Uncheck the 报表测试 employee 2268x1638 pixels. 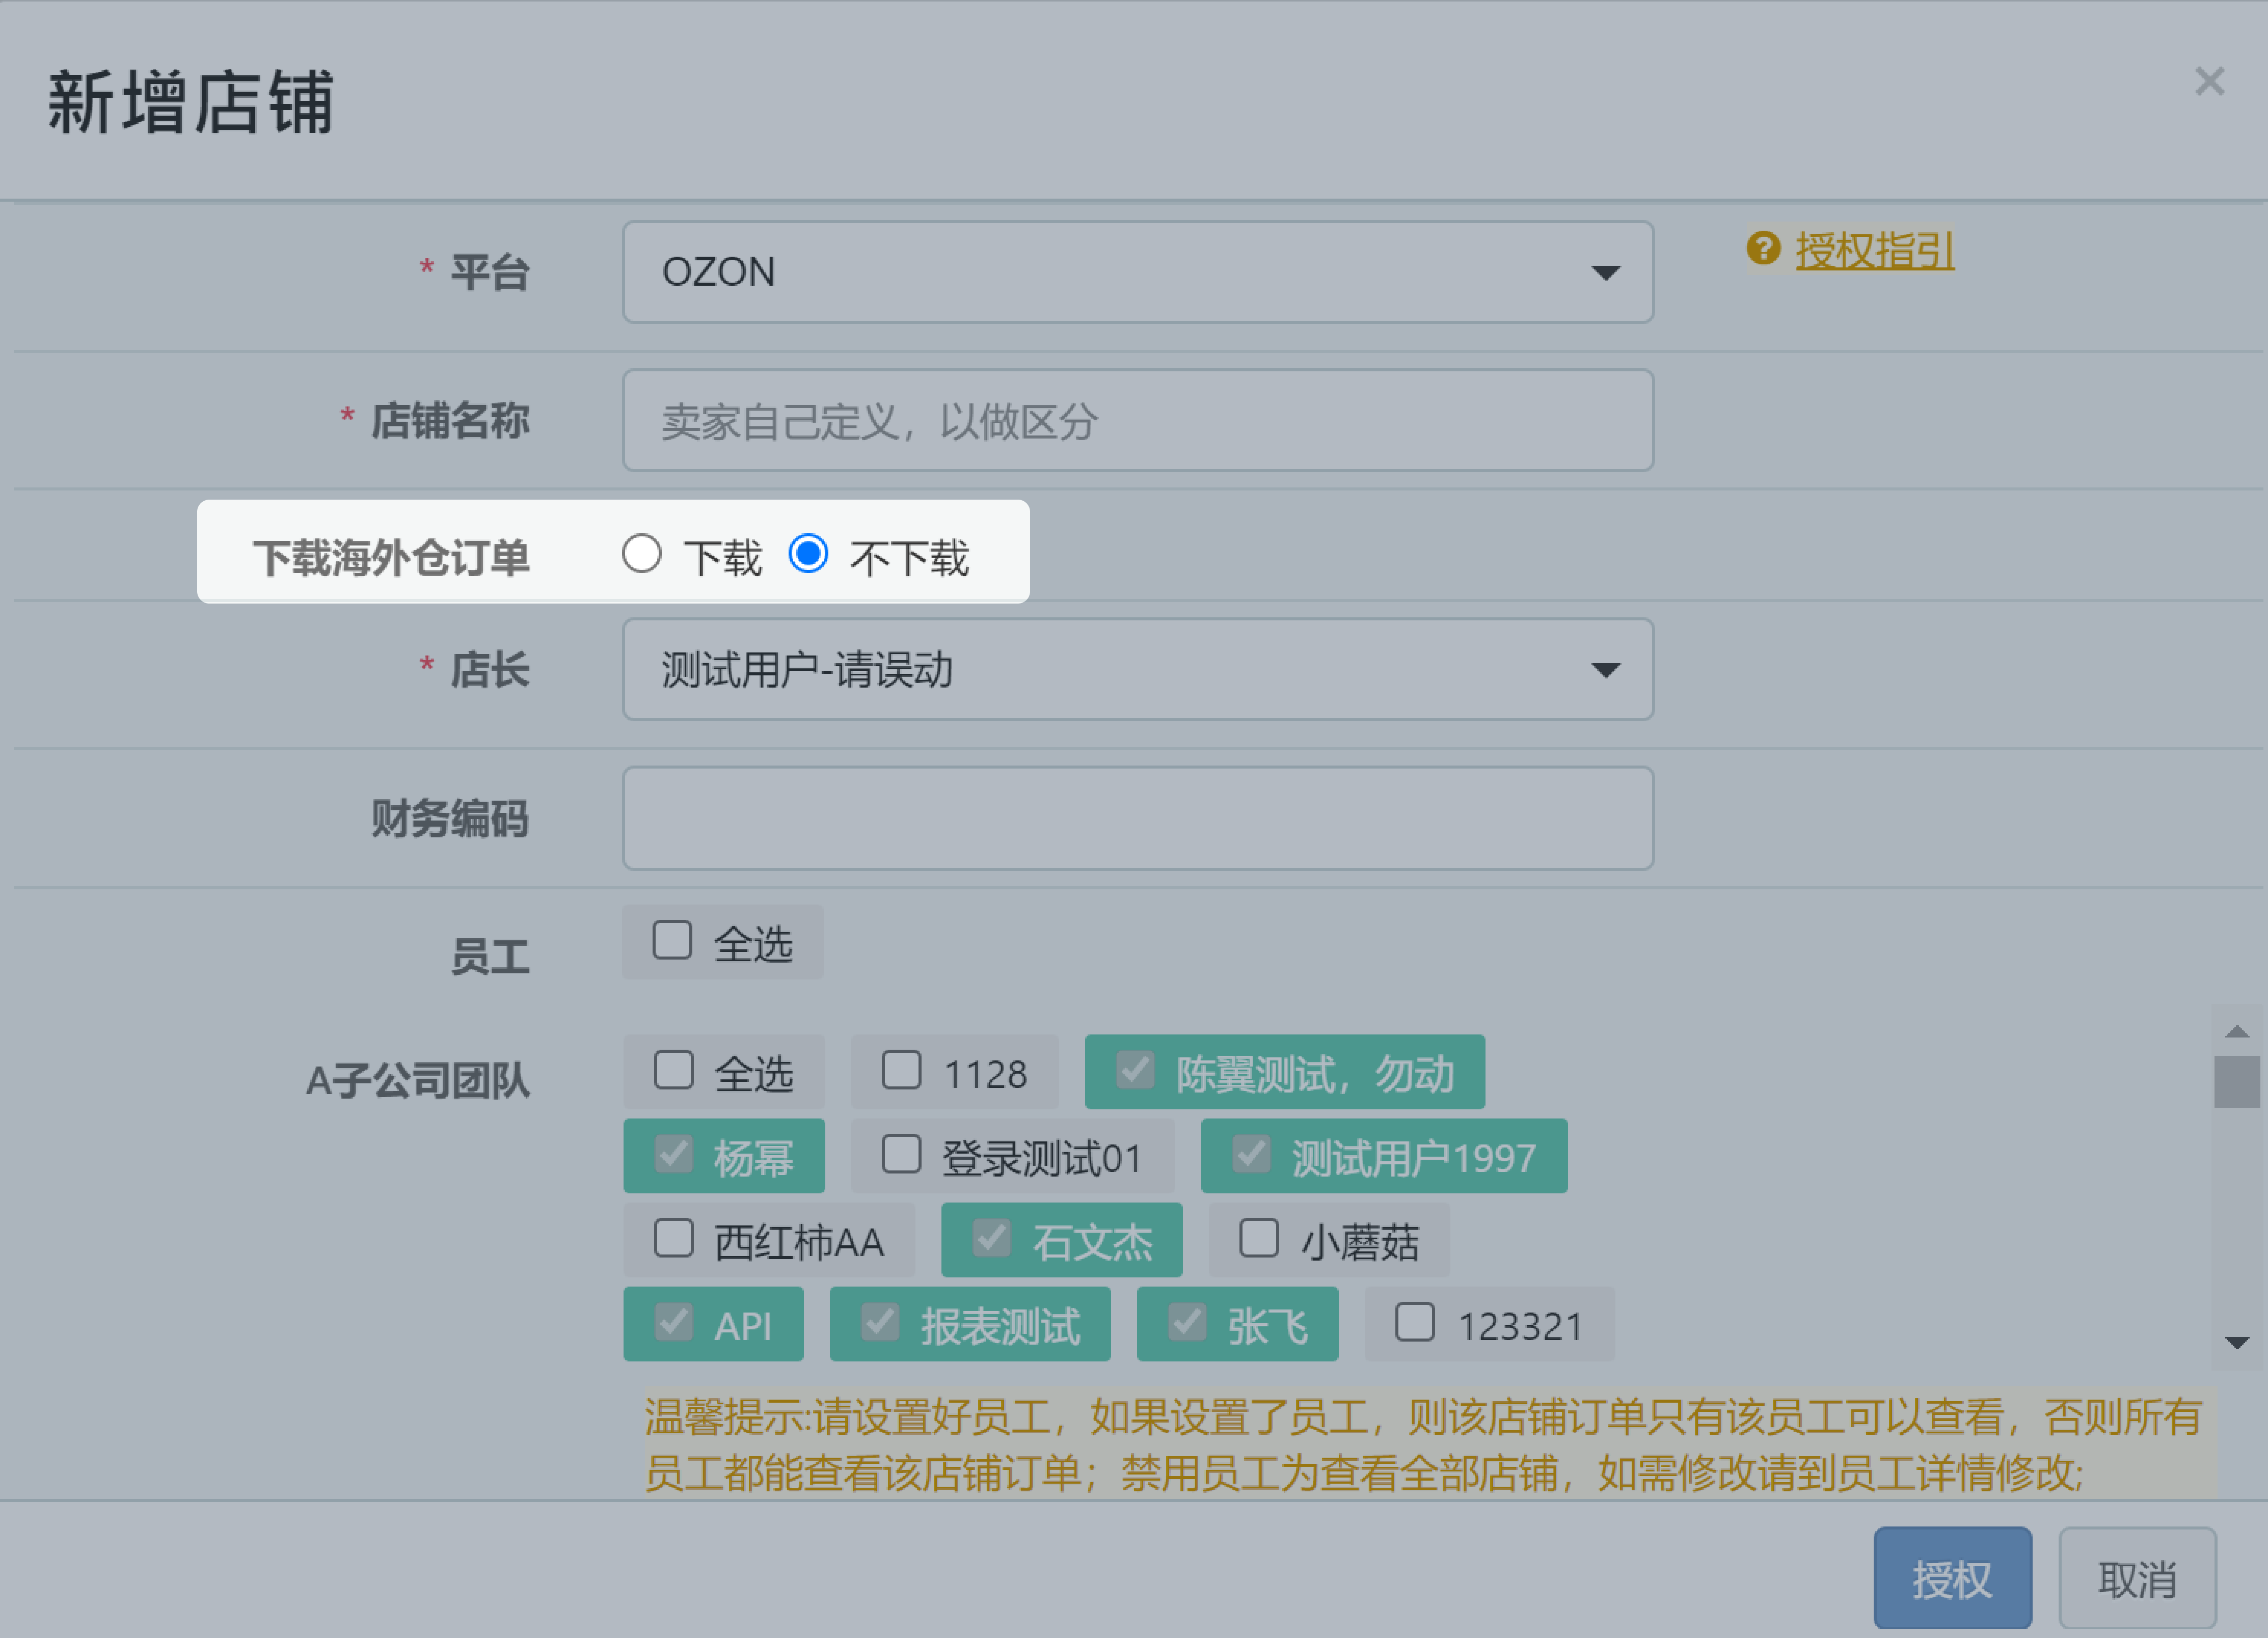point(880,1322)
